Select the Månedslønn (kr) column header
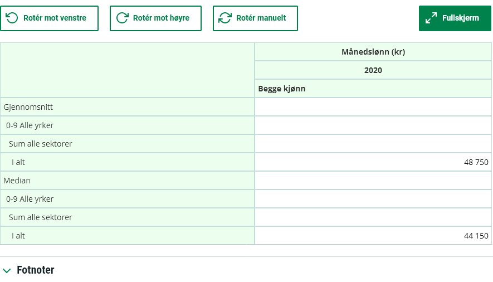The height and width of the screenshot is (282, 493). coord(373,52)
